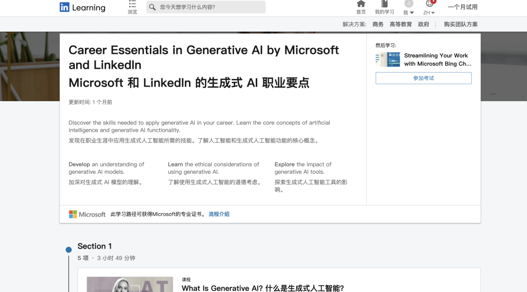Select 商务 in the solutions bar
This screenshot has width=527, height=292.
pos(378,24)
